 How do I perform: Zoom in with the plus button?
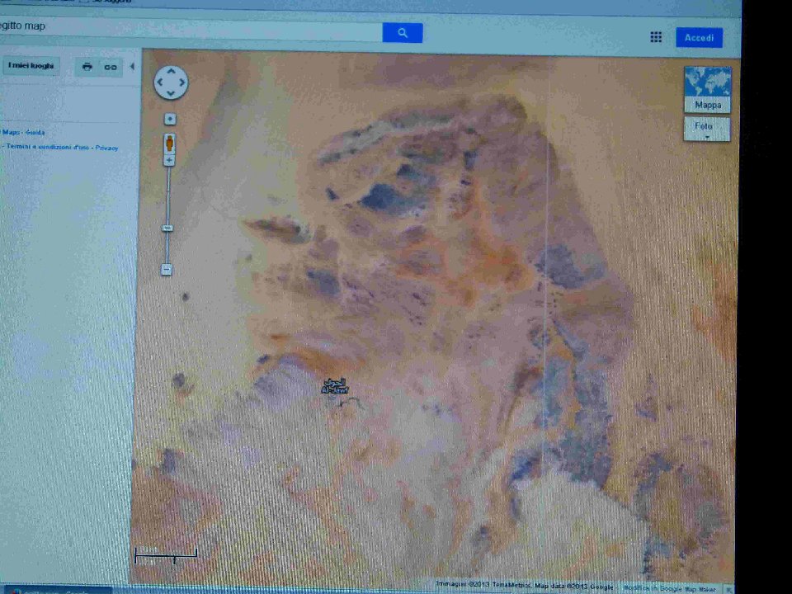[x=169, y=161]
